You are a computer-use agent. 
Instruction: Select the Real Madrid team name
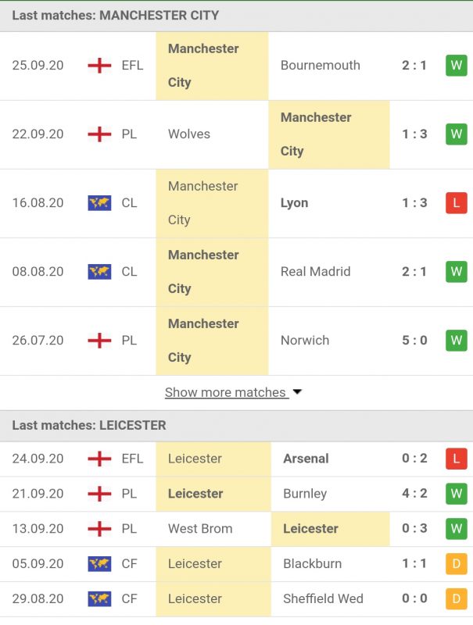[315, 272]
